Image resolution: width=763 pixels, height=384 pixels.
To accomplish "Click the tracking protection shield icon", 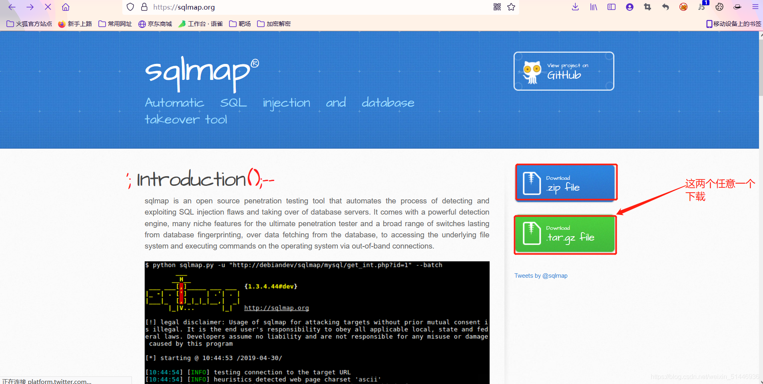I will 130,7.
